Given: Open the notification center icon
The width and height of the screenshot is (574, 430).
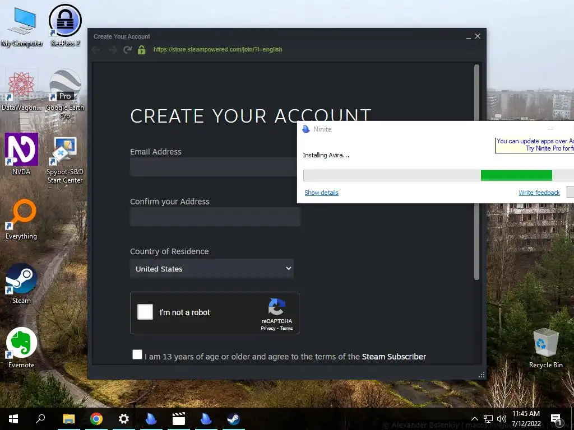Looking at the screenshot, I should [556, 419].
